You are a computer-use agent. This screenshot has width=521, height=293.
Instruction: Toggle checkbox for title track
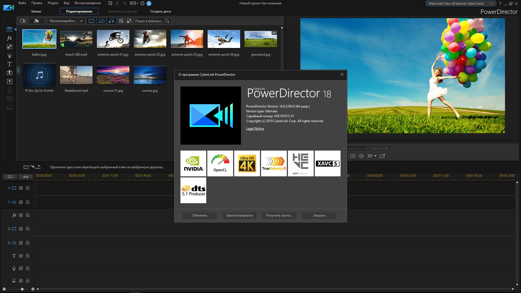click(x=21, y=256)
